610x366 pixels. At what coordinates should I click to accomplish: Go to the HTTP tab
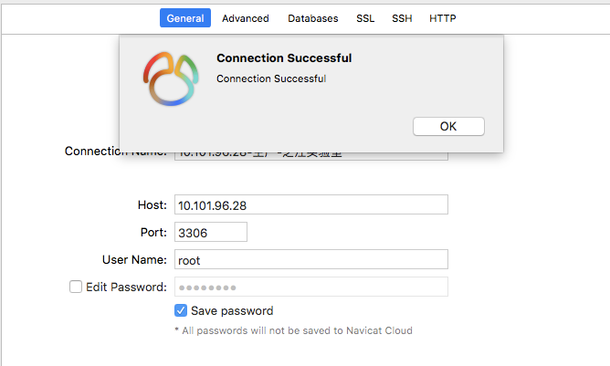(x=443, y=18)
